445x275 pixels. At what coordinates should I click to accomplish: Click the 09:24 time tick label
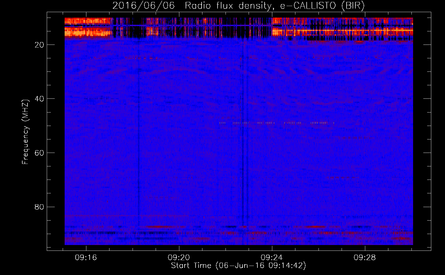[272, 258]
